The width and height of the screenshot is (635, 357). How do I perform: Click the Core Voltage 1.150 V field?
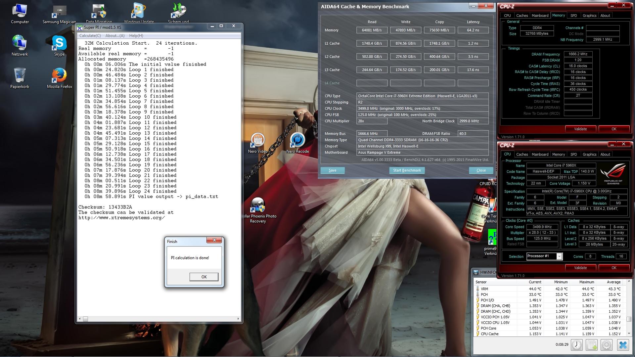tap(583, 183)
